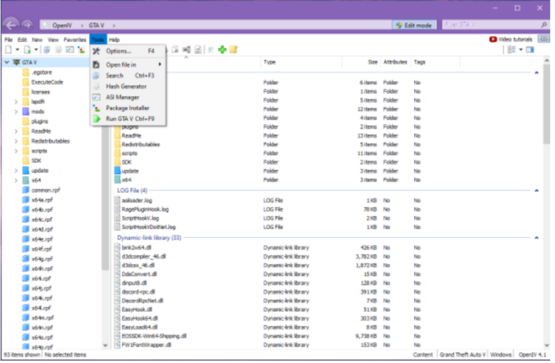
Task: Click the New file toolbar icon
Action: point(9,50)
